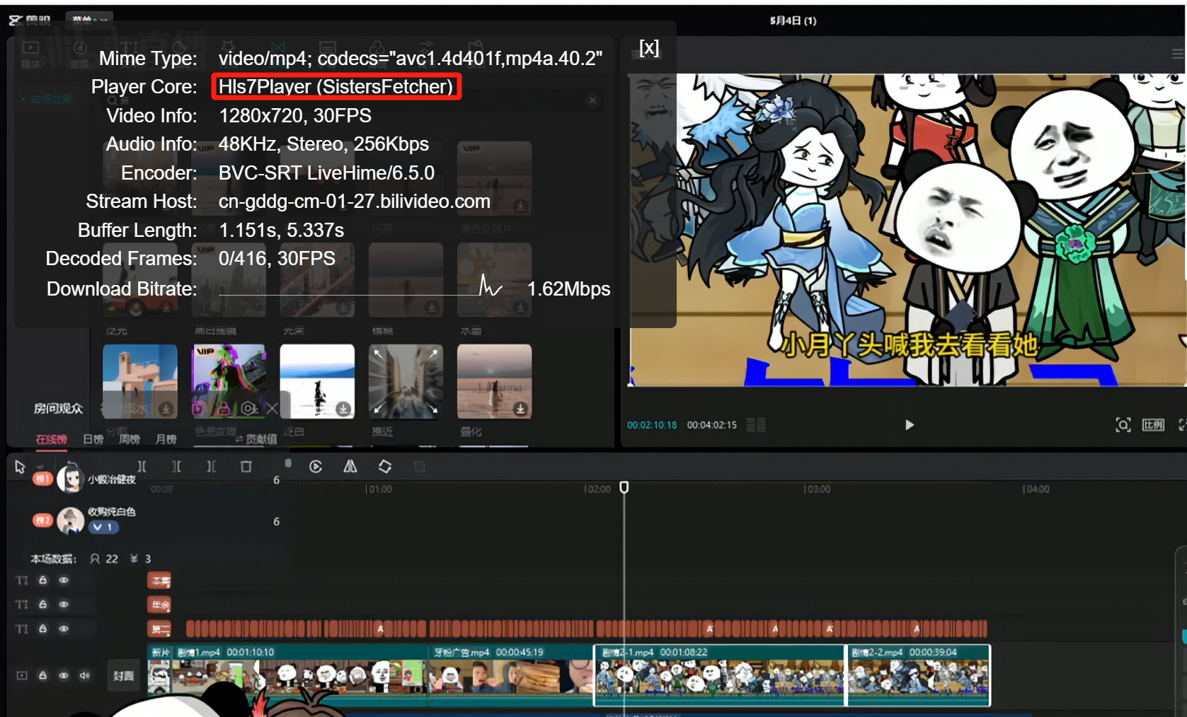Mirror the clip with the flip icon
This screenshot has width=1187, height=717.
point(350,467)
